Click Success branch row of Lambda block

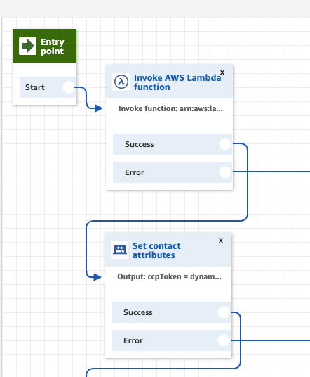pos(173,144)
